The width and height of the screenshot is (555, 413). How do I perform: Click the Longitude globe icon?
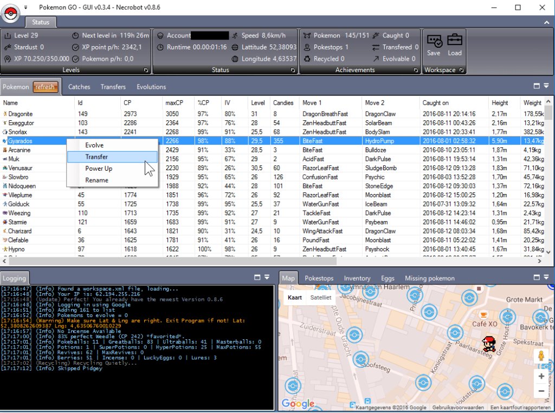tap(235, 59)
